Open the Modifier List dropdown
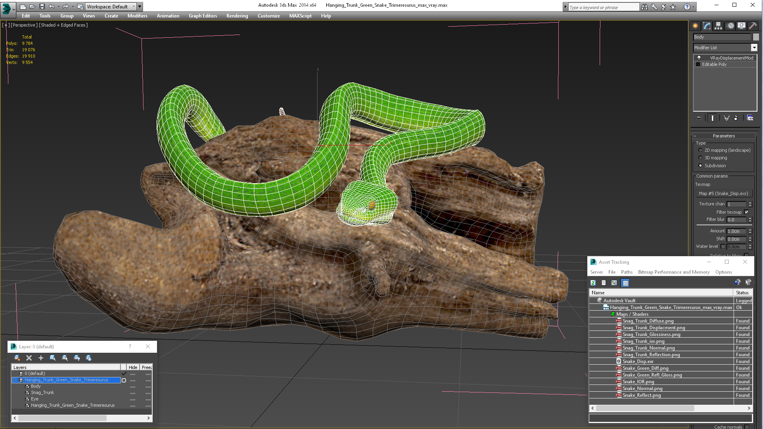The height and width of the screenshot is (429, 763). (754, 48)
